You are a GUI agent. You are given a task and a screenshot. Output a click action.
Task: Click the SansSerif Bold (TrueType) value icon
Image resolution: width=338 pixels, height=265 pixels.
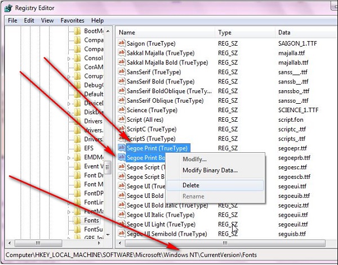121,82
